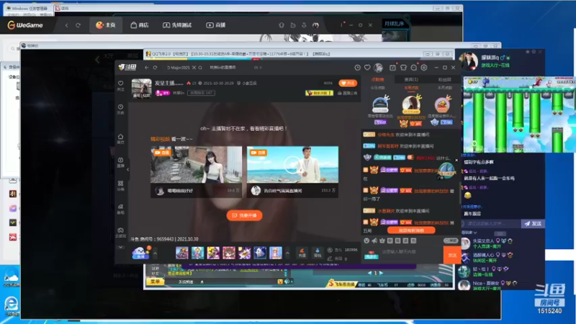This screenshot has width=576, height=324.
Task: Go back in the Douyu window
Action: tap(147, 68)
